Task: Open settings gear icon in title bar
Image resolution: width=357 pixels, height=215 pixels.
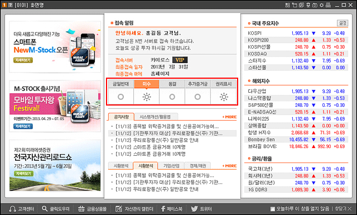Action: [321, 5]
